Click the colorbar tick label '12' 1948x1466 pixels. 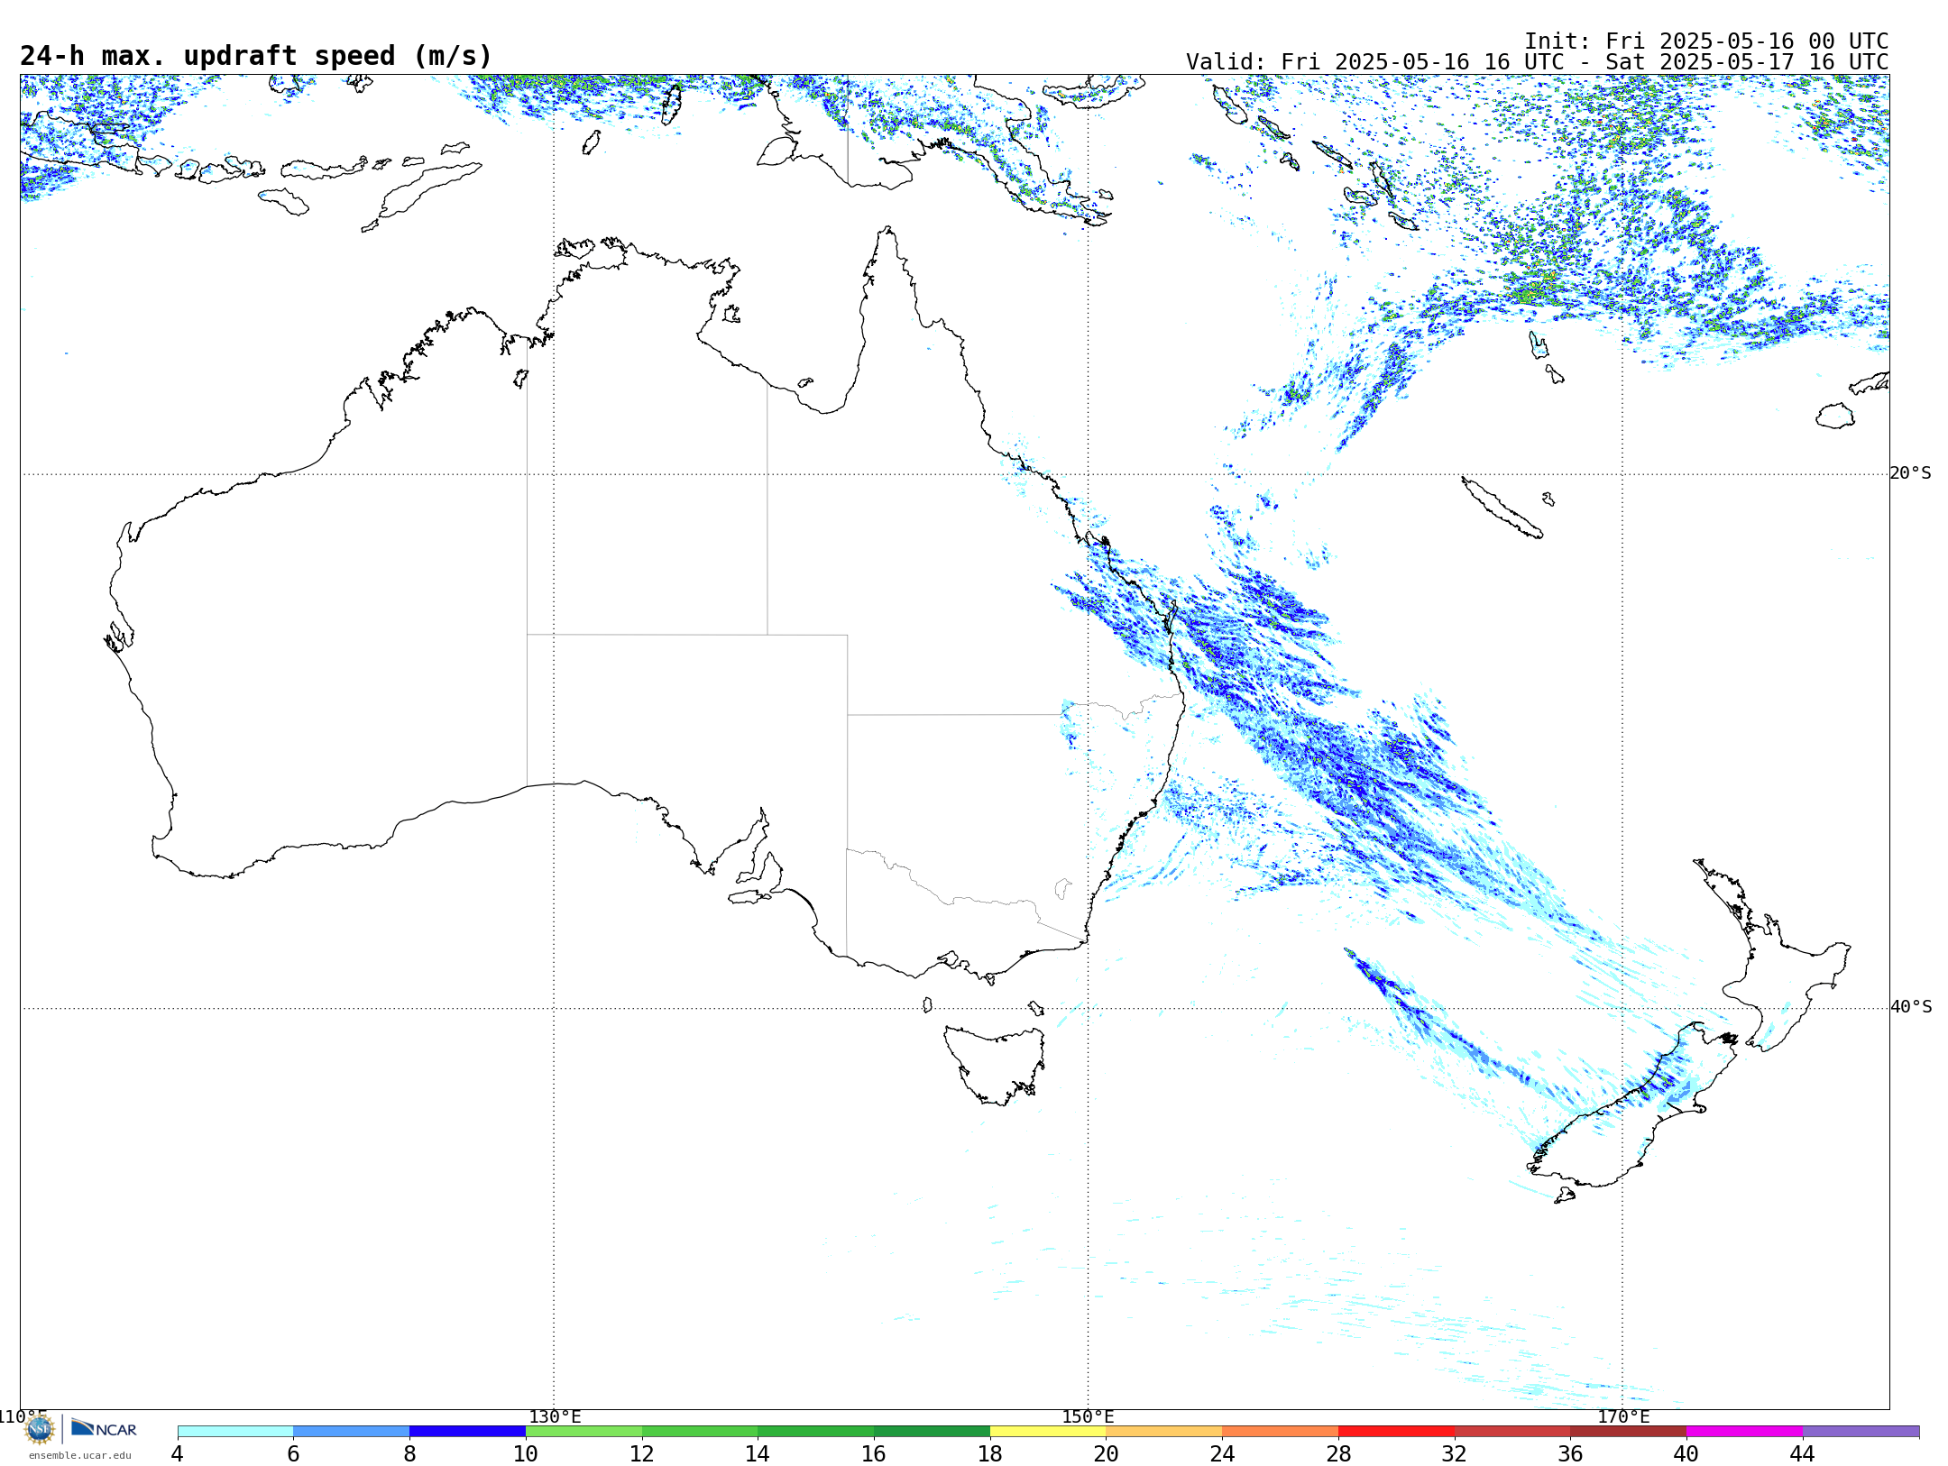pyautogui.click(x=642, y=1453)
